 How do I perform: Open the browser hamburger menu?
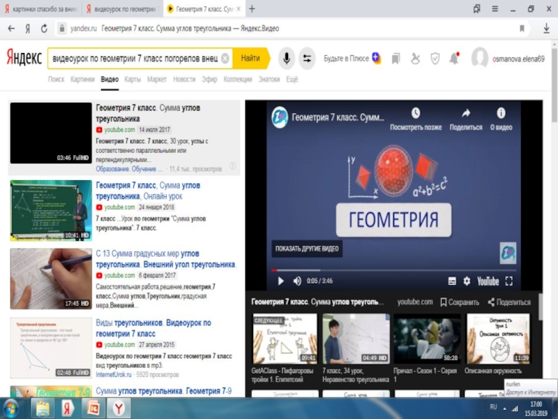pyautogui.click(x=495, y=9)
